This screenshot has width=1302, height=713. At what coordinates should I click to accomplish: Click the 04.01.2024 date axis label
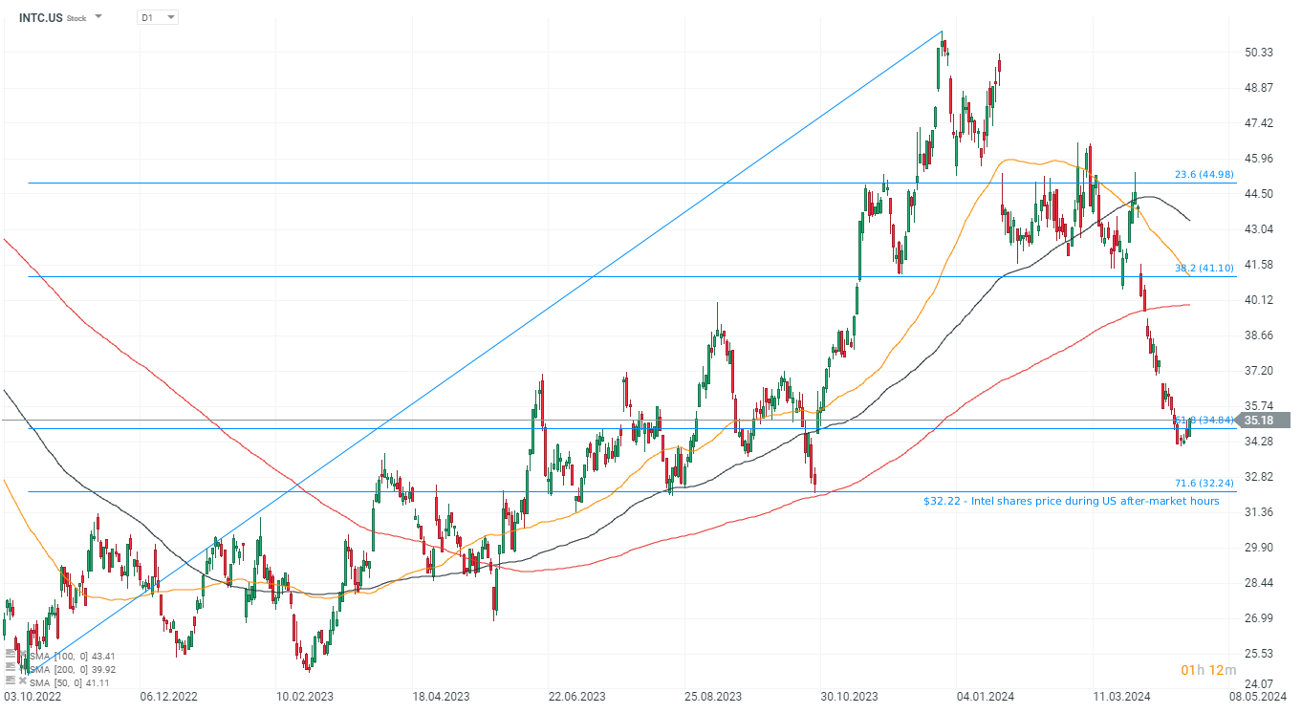pos(987,696)
